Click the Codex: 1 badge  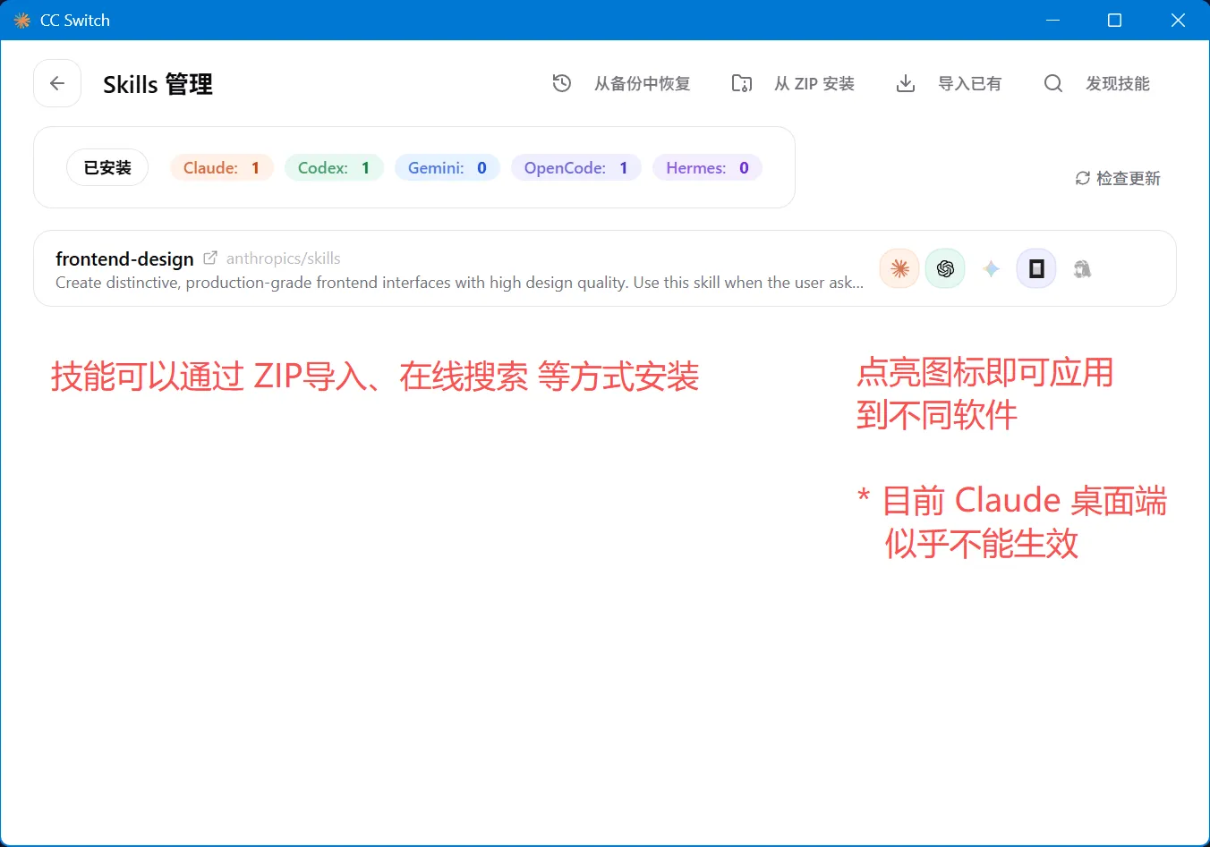pyautogui.click(x=334, y=167)
